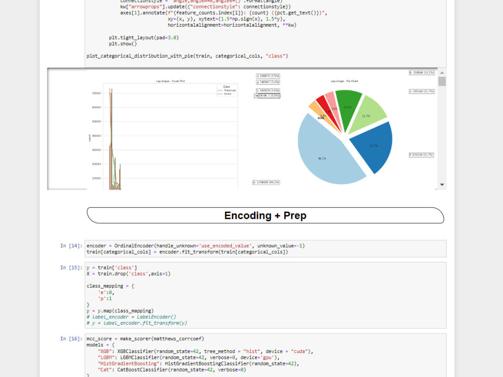Viewport: 503px width, 377px height.
Task: Click the 'In [16]:' cell prompt
Action: tap(71, 339)
